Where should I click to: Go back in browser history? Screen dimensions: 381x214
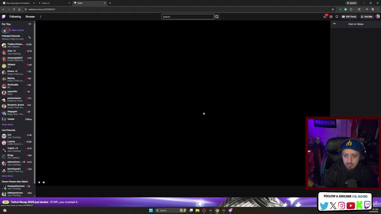pyautogui.click(x=3, y=9)
